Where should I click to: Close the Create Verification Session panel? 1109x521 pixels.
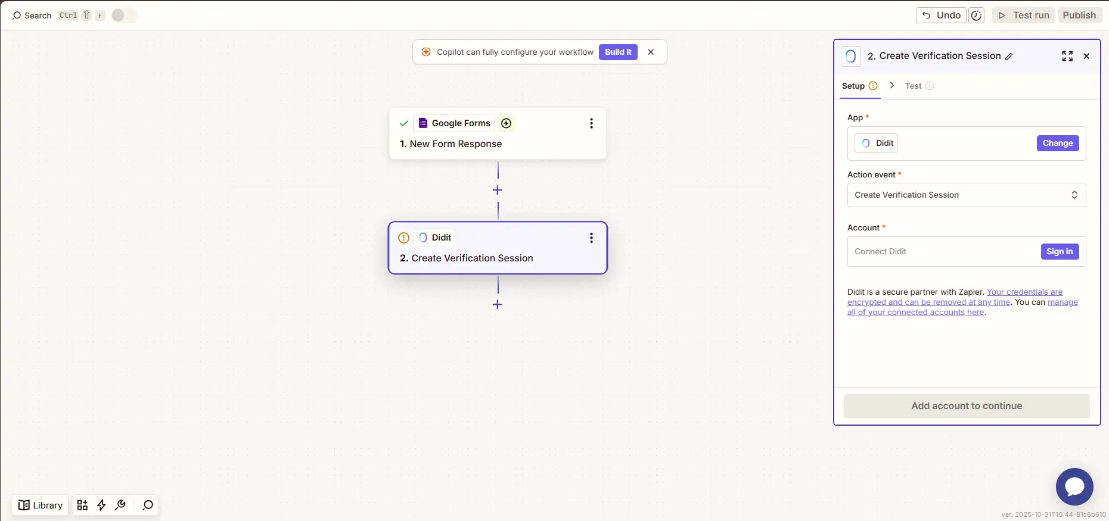pos(1086,56)
